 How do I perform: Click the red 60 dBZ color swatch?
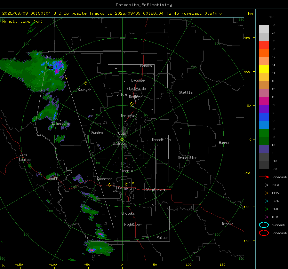click(264, 45)
